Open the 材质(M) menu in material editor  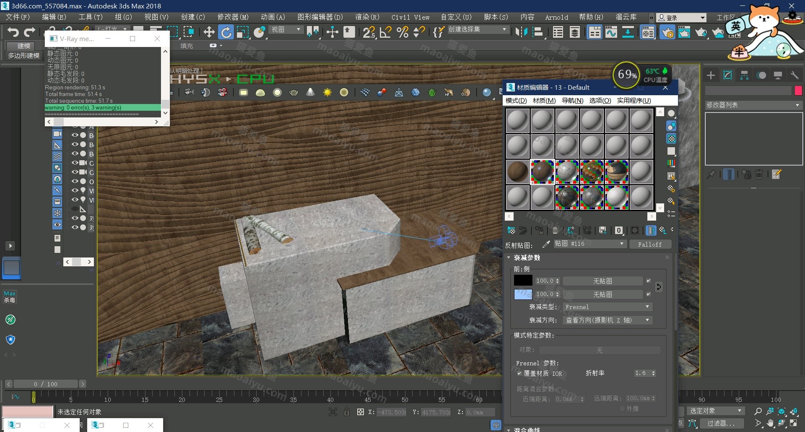[544, 101]
